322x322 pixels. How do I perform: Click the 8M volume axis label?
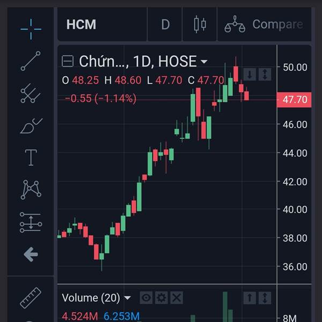coord(290,318)
